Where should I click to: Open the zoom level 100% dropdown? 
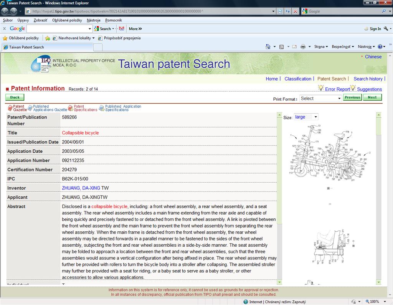coord(385,302)
